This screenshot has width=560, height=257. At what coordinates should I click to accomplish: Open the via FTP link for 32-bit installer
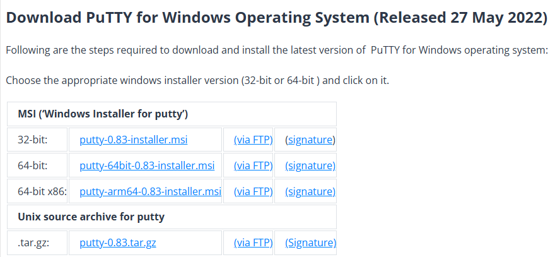pos(253,140)
